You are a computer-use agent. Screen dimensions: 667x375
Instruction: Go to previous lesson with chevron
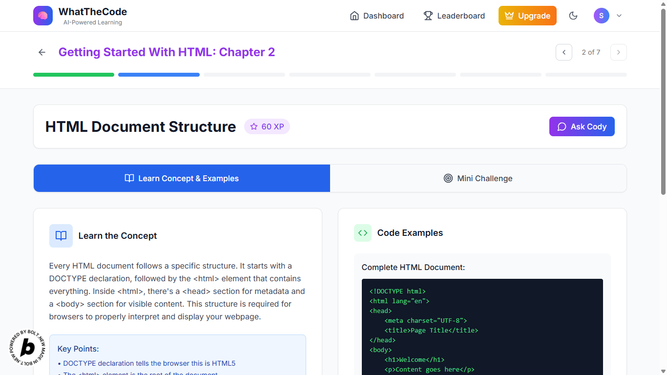(564, 52)
